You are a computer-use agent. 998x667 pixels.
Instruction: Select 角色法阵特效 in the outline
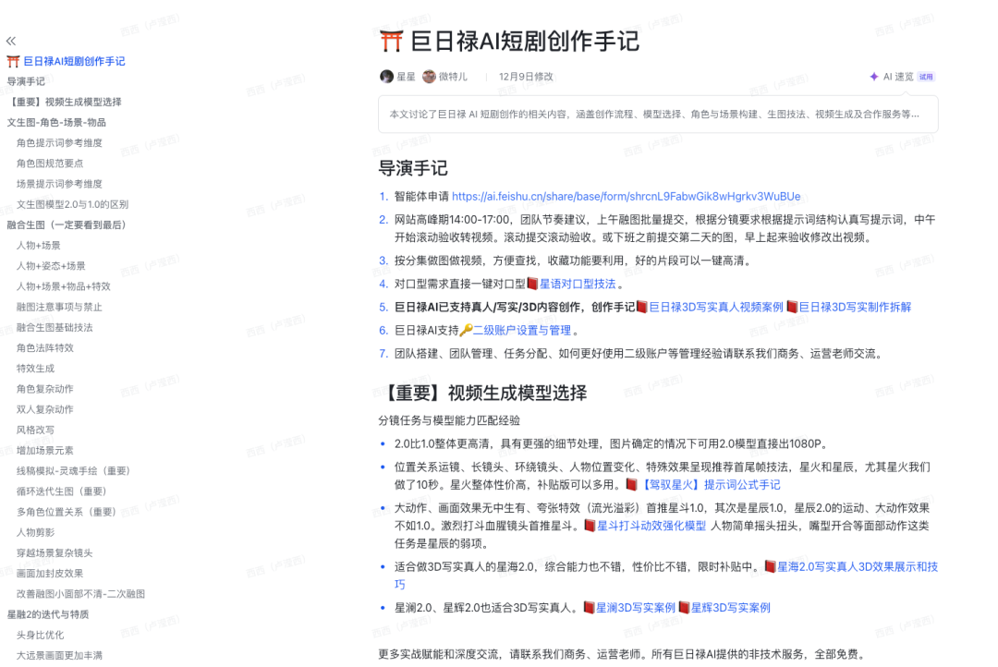tap(45, 348)
